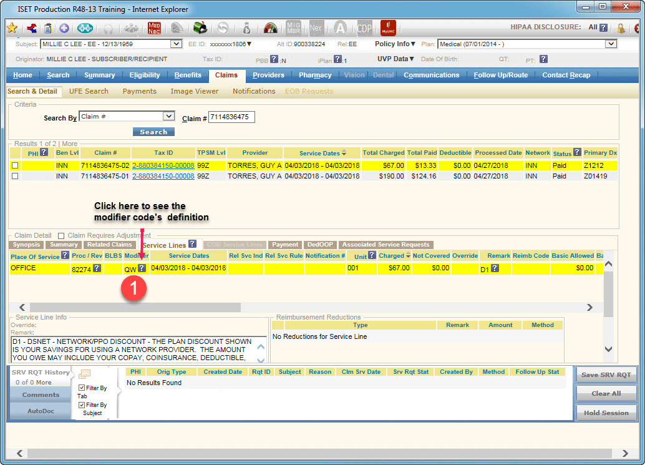Viewport: 645px width, 465px height.
Task: Click the Nex toolbar icon
Action: (x=316, y=27)
